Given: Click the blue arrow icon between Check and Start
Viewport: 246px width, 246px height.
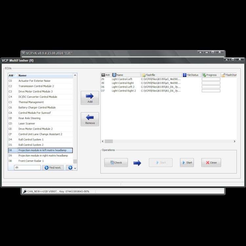Looking at the screenshot, I should pyautogui.click(x=137, y=163).
